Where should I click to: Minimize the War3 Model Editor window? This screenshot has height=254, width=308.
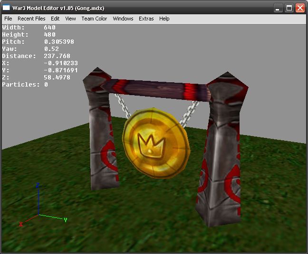[278, 8]
